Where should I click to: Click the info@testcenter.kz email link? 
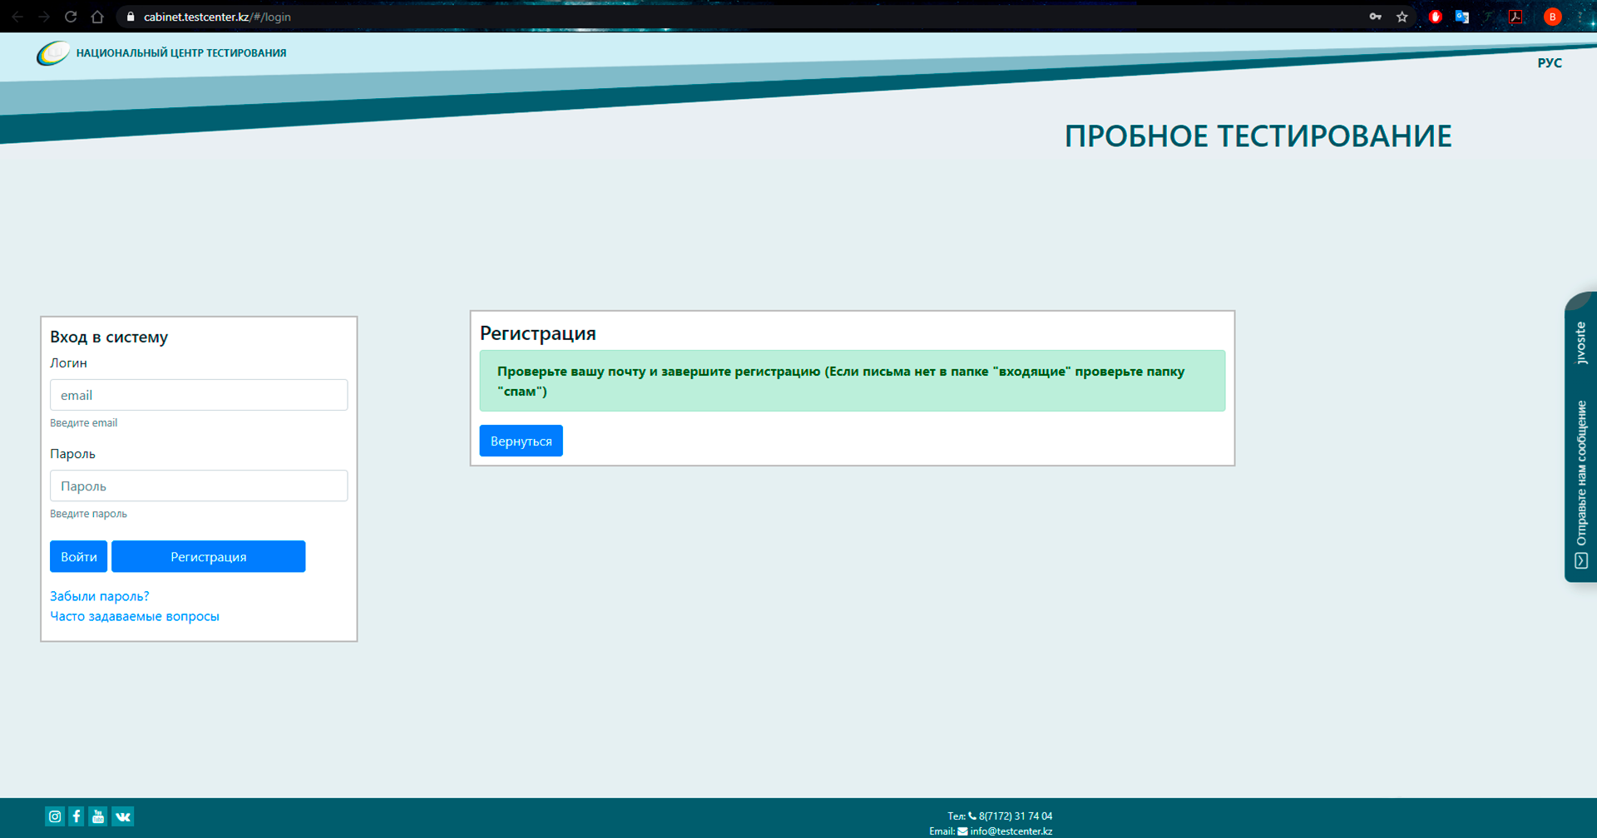coord(1011,831)
